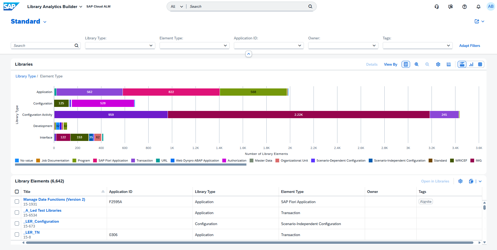Zoom out on the Libraries chart
Screen dimensions: 497x250
(427, 64)
